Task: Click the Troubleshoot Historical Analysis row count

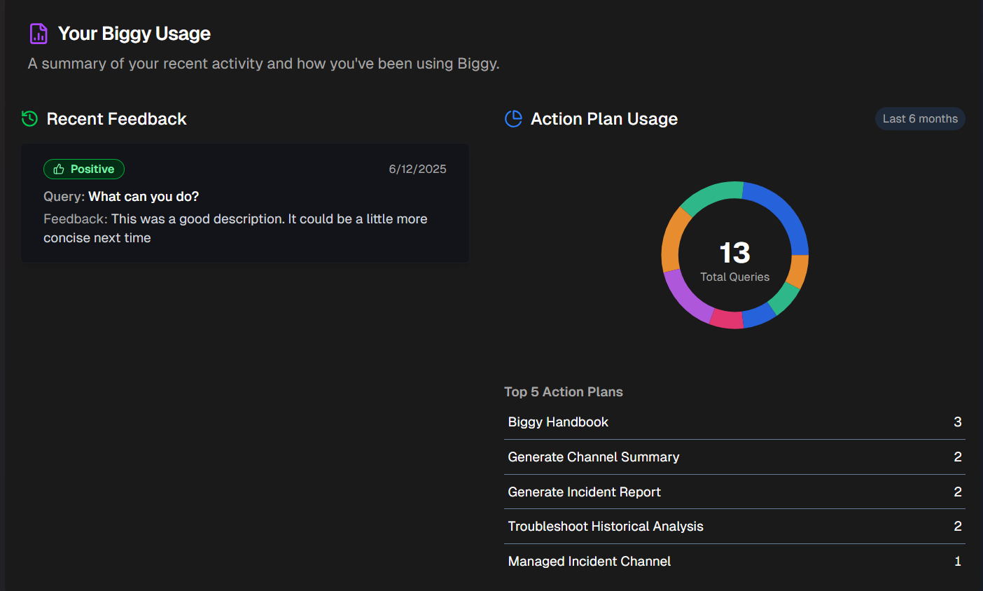Action: [x=958, y=526]
